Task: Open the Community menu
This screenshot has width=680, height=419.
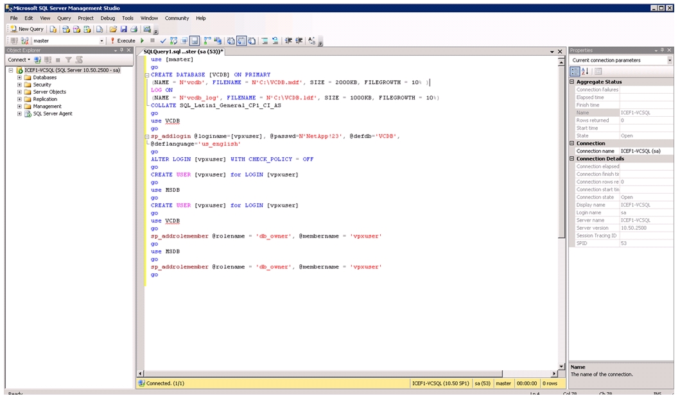Action: [x=177, y=18]
